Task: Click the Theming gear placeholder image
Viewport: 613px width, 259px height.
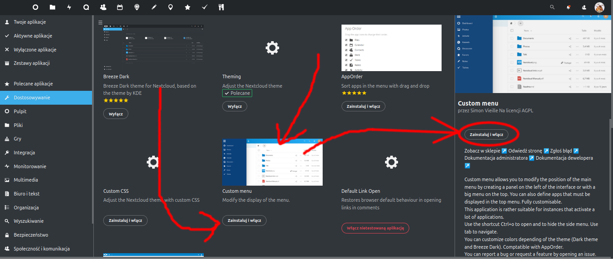Action: 272,47
